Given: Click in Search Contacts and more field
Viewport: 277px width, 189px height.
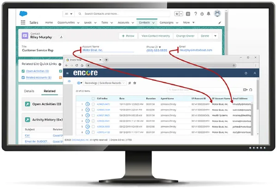Looking at the screenshot, I should tap(122, 14).
